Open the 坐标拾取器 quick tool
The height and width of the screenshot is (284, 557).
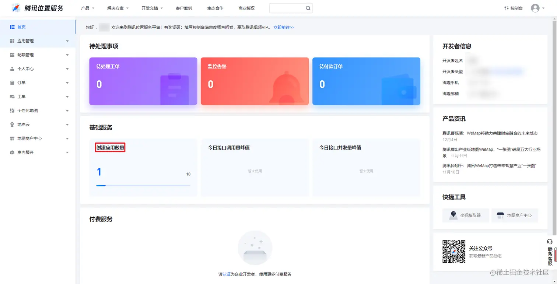point(466,215)
